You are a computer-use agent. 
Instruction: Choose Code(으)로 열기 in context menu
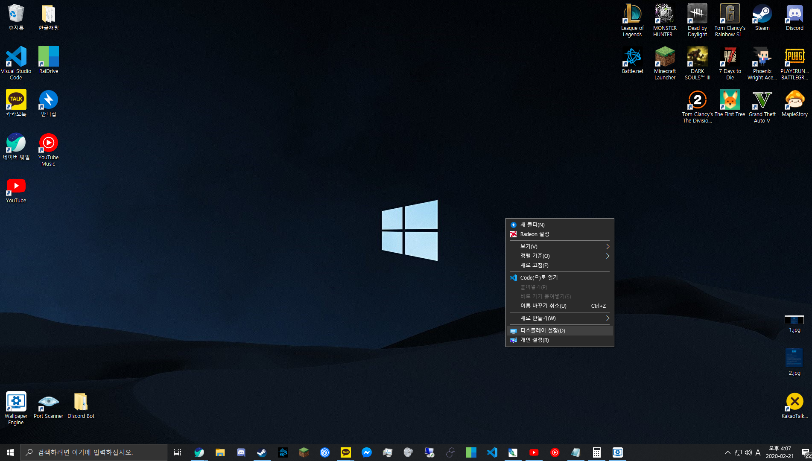click(560, 277)
